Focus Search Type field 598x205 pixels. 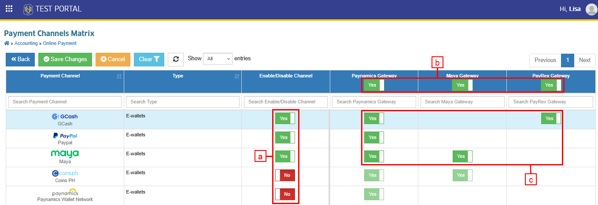(x=183, y=102)
